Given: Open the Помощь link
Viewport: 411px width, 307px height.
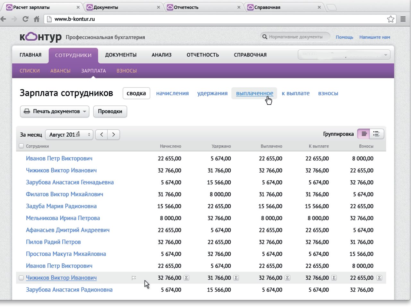Looking at the screenshot, I should 344,37.
